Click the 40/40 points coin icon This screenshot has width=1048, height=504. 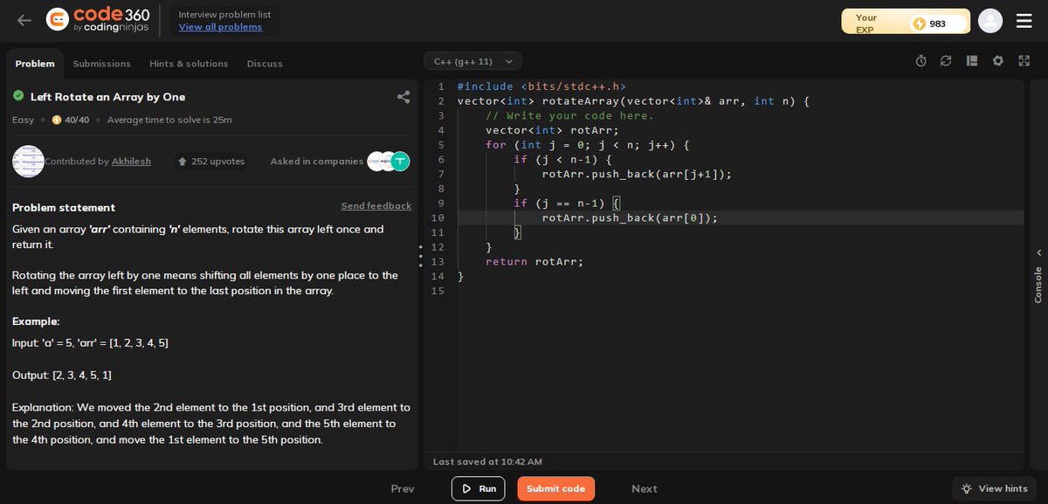point(57,120)
